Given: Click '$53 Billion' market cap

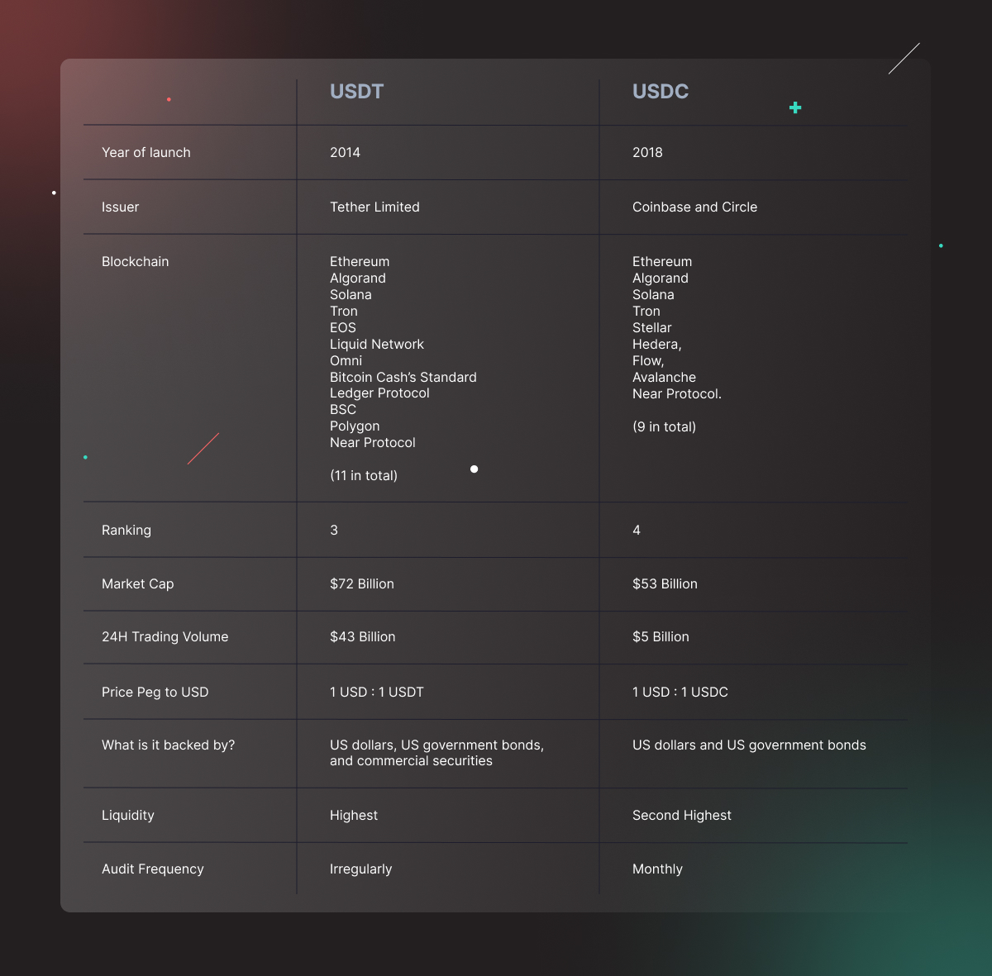Looking at the screenshot, I should [665, 583].
